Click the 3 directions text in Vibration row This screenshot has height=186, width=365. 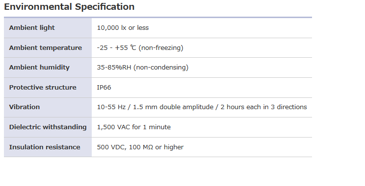click(288, 107)
